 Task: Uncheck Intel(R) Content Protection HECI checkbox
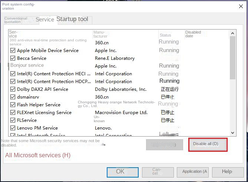13,74
